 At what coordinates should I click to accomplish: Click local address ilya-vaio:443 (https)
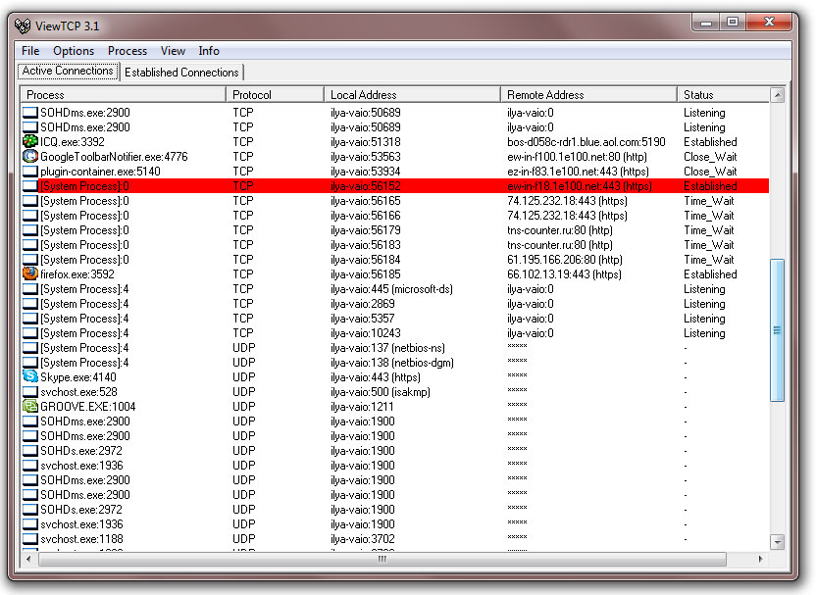pos(376,377)
